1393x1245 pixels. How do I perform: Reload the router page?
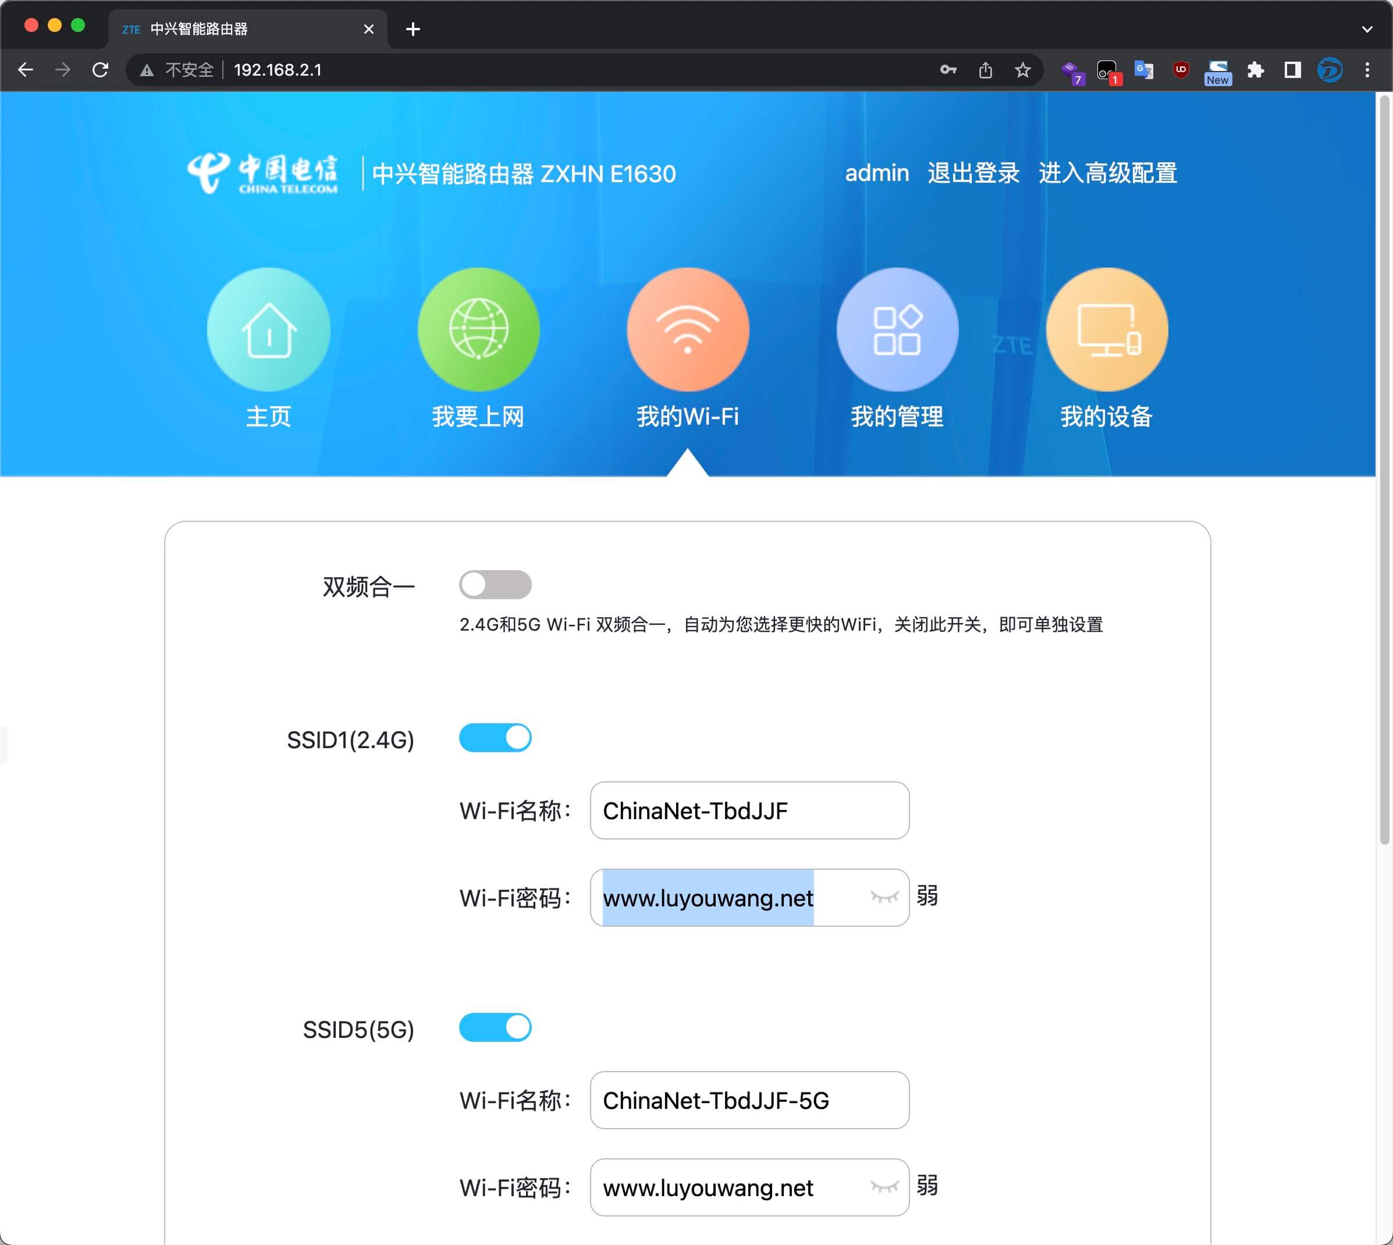(x=101, y=70)
